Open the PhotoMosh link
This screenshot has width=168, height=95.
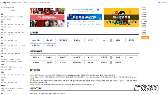point(55,84)
